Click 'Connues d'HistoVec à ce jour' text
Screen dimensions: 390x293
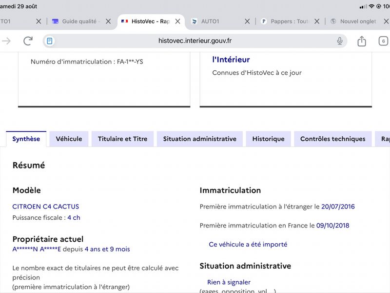[257, 73]
